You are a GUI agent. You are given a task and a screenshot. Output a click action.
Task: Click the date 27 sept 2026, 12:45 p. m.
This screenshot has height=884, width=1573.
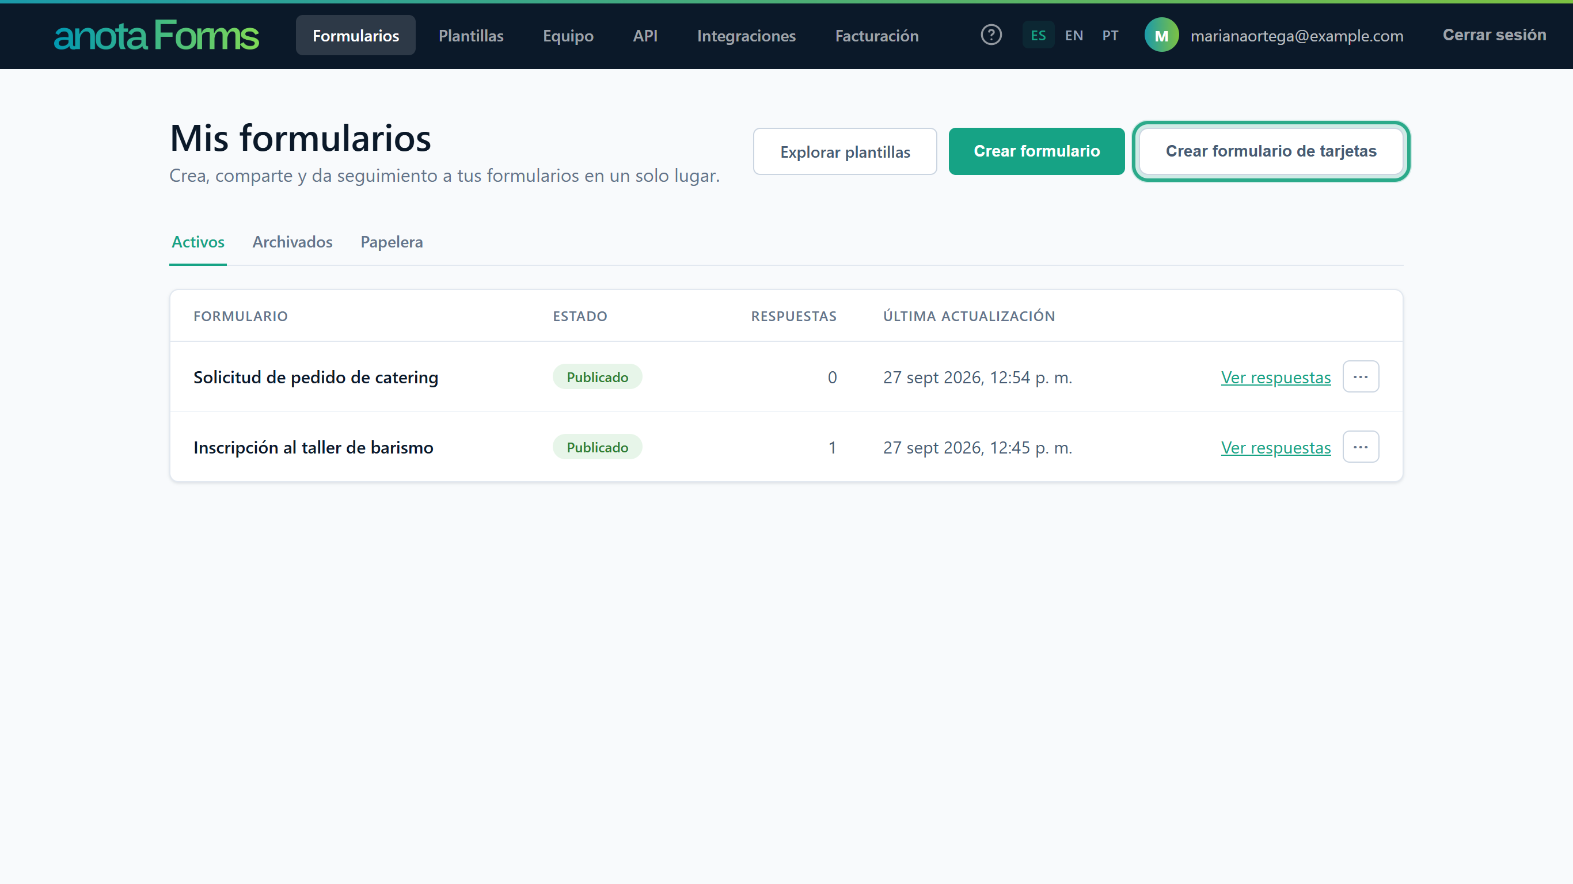[978, 448]
